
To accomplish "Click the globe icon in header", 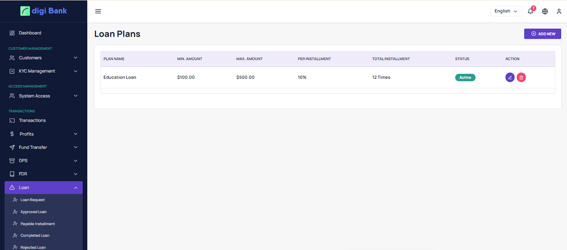I will [545, 11].
